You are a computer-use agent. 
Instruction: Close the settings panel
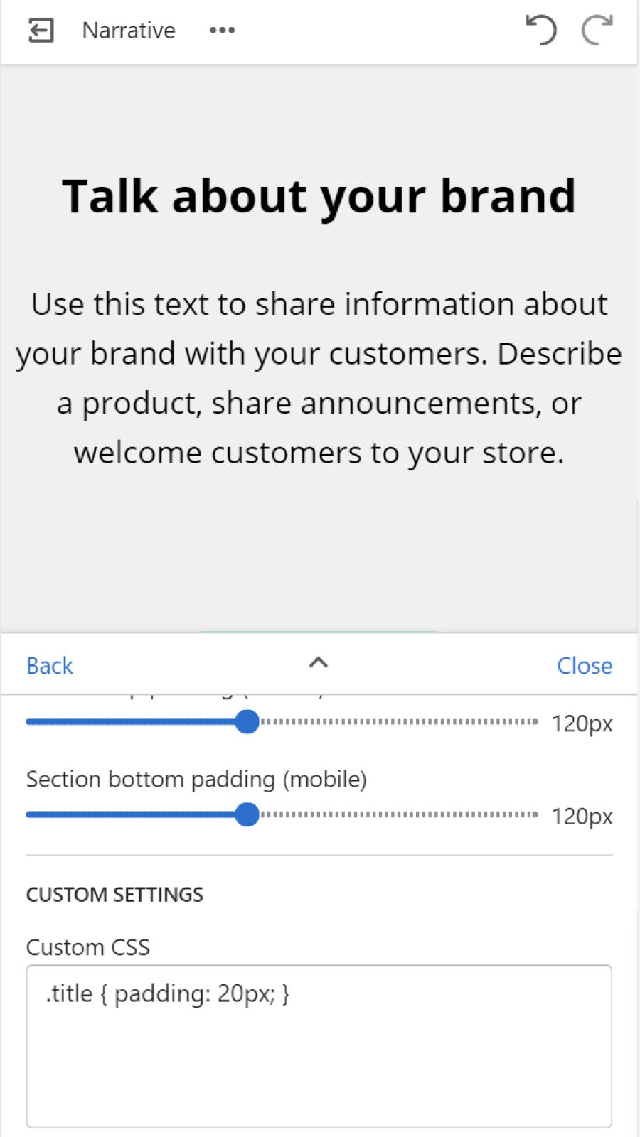coord(584,666)
